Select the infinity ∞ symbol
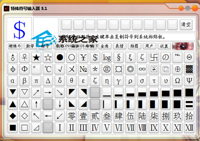The width and height of the screenshot is (200, 141). click(142, 69)
